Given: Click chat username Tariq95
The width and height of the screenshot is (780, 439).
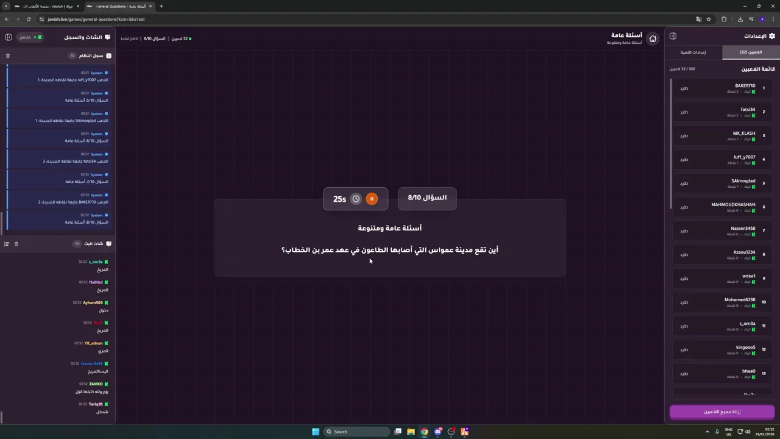Looking at the screenshot, I should pos(96,404).
